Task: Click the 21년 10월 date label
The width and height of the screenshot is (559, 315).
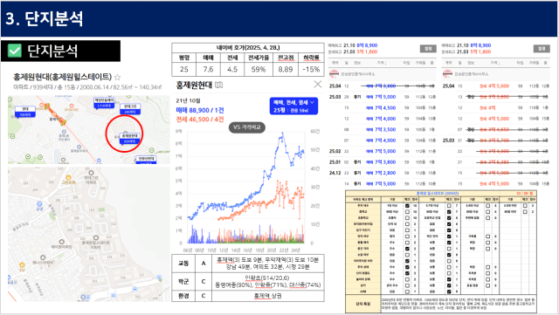Action: (189, 101)
